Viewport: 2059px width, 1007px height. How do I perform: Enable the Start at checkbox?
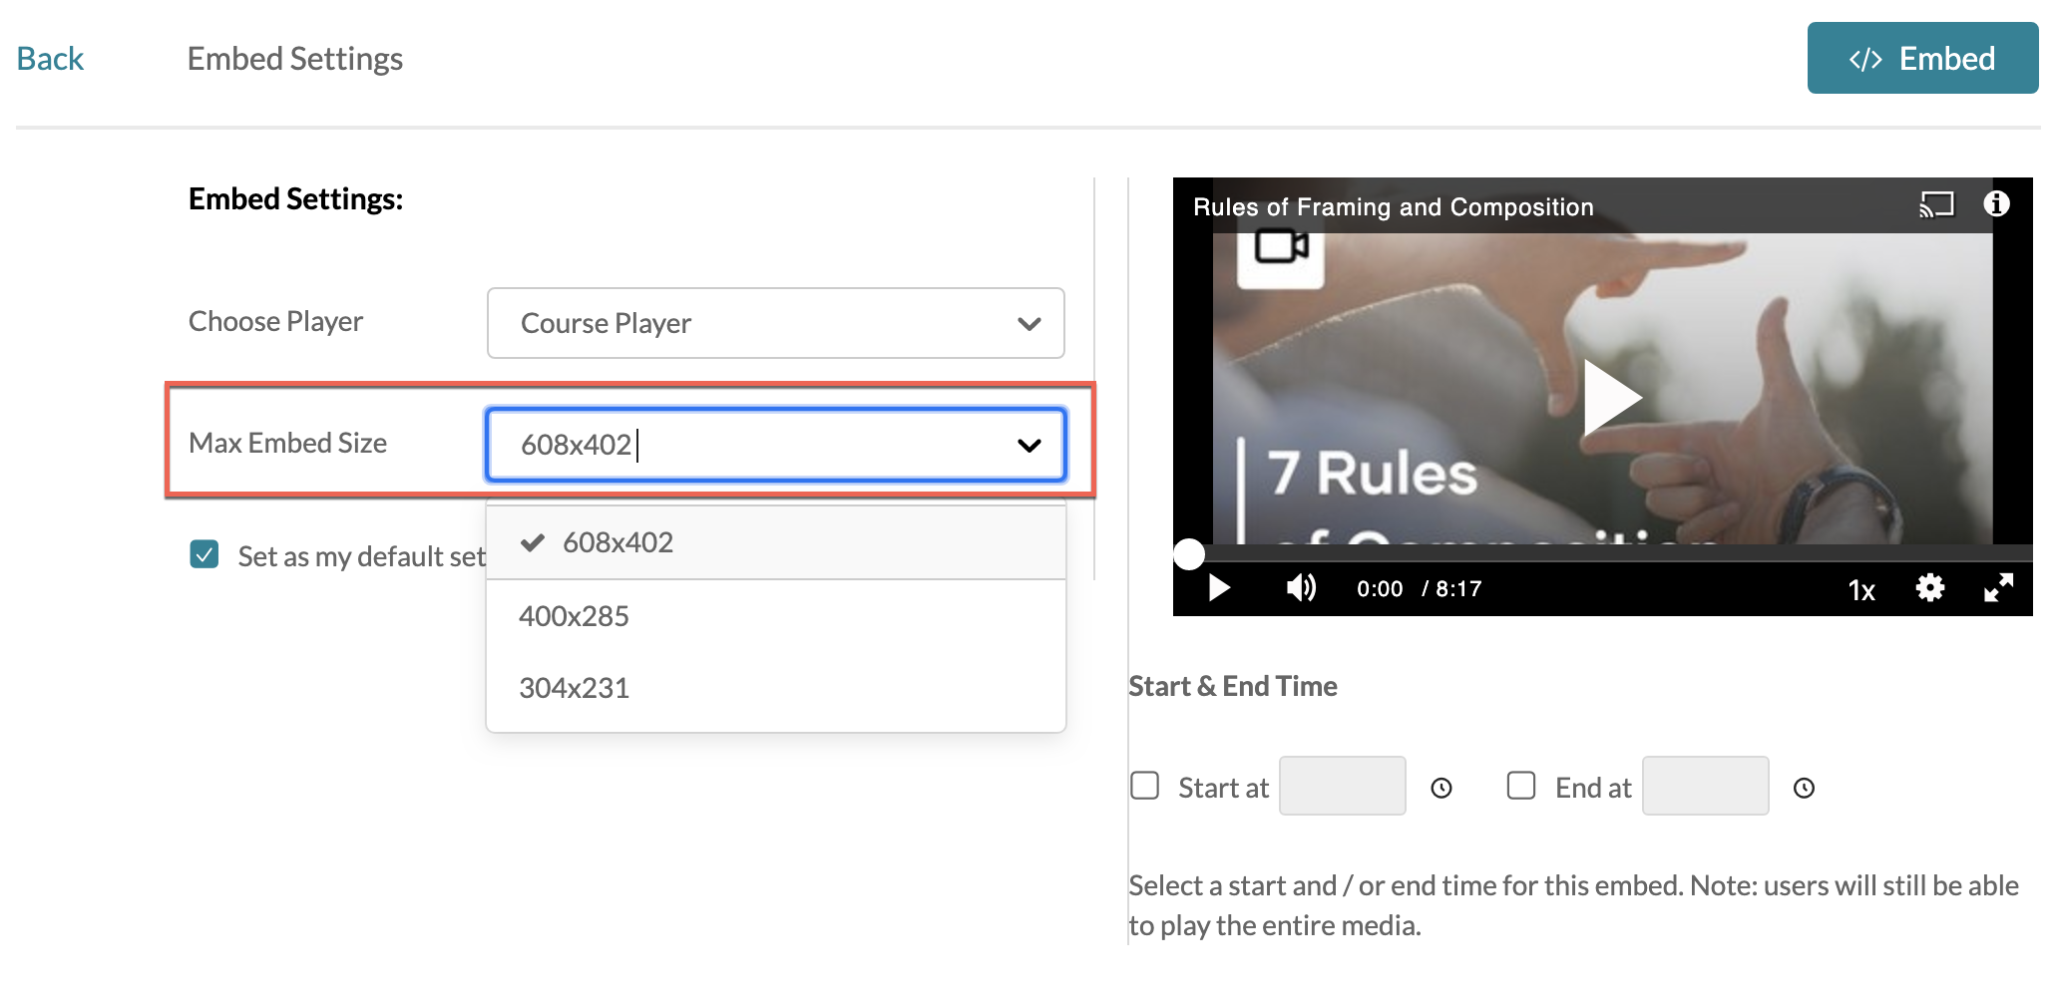point(1145,786)
